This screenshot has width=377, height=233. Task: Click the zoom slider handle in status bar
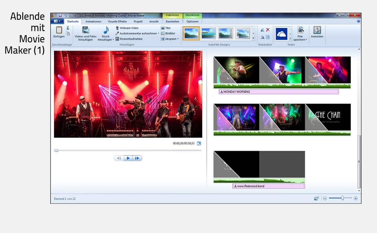342,198
